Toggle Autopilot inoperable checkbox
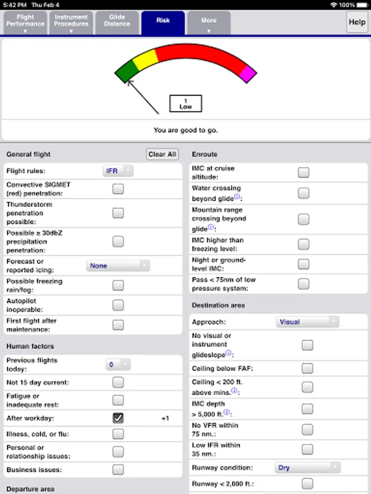The height and width of the screenshot is (494, 371). pyautogui.click(x=118, y=305)
